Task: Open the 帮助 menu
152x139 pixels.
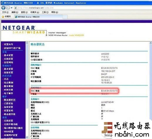Action: click(x=55, y=12)
